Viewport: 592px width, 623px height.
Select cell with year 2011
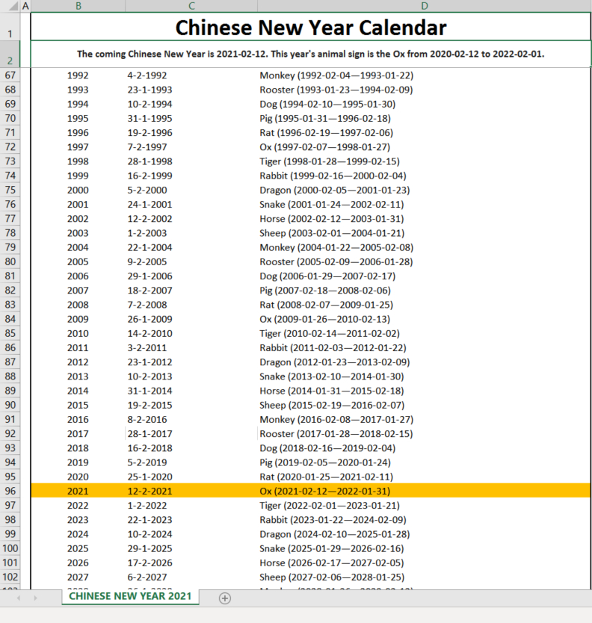(x=78, y=347)
